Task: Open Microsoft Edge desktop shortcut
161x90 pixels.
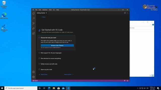Action: [4, 15]
